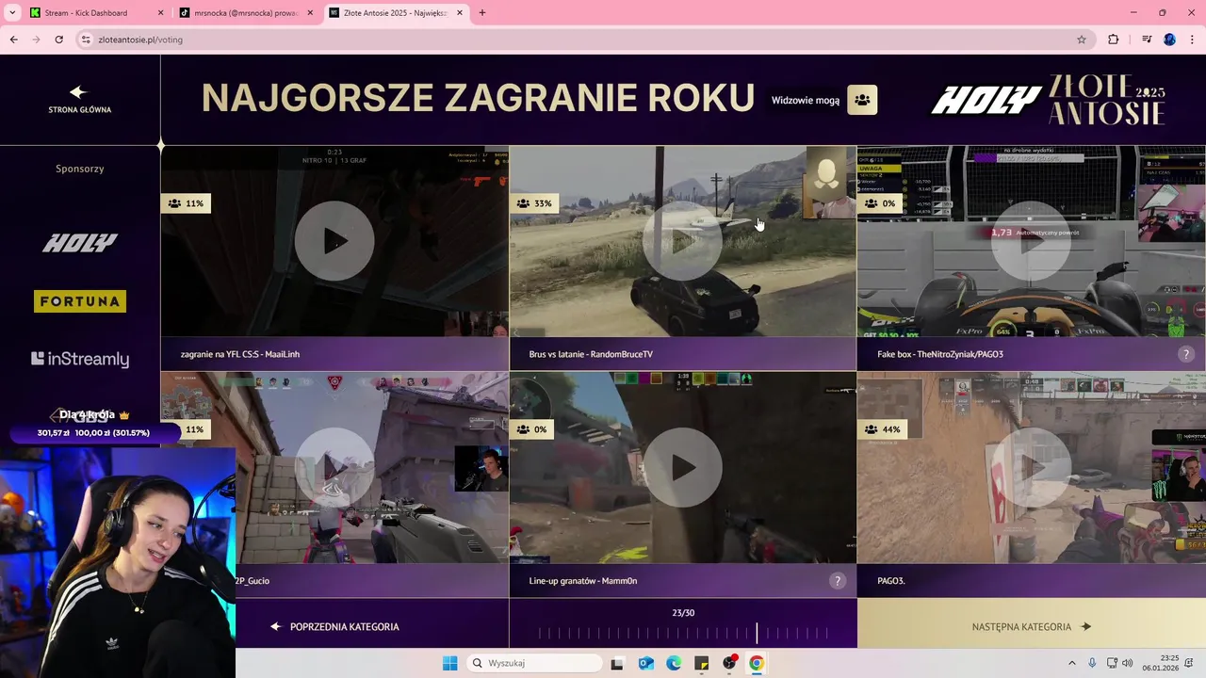Click the Strona główna label
Screen dimensions: 1206x678
[80, 110]
